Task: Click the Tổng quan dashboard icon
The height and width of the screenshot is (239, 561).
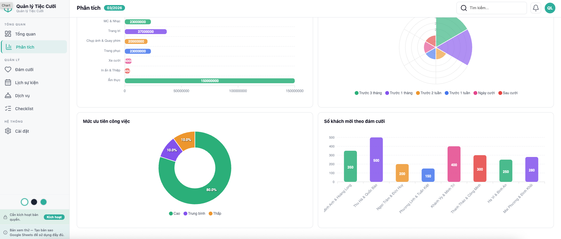Action: [8, 34]
